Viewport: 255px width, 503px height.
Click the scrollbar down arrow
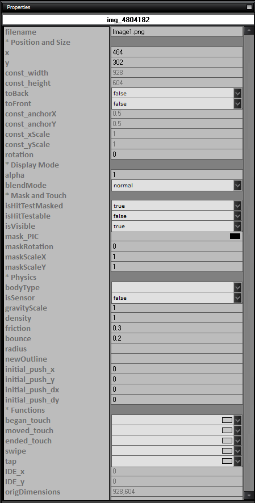click(x=249, y=495)
